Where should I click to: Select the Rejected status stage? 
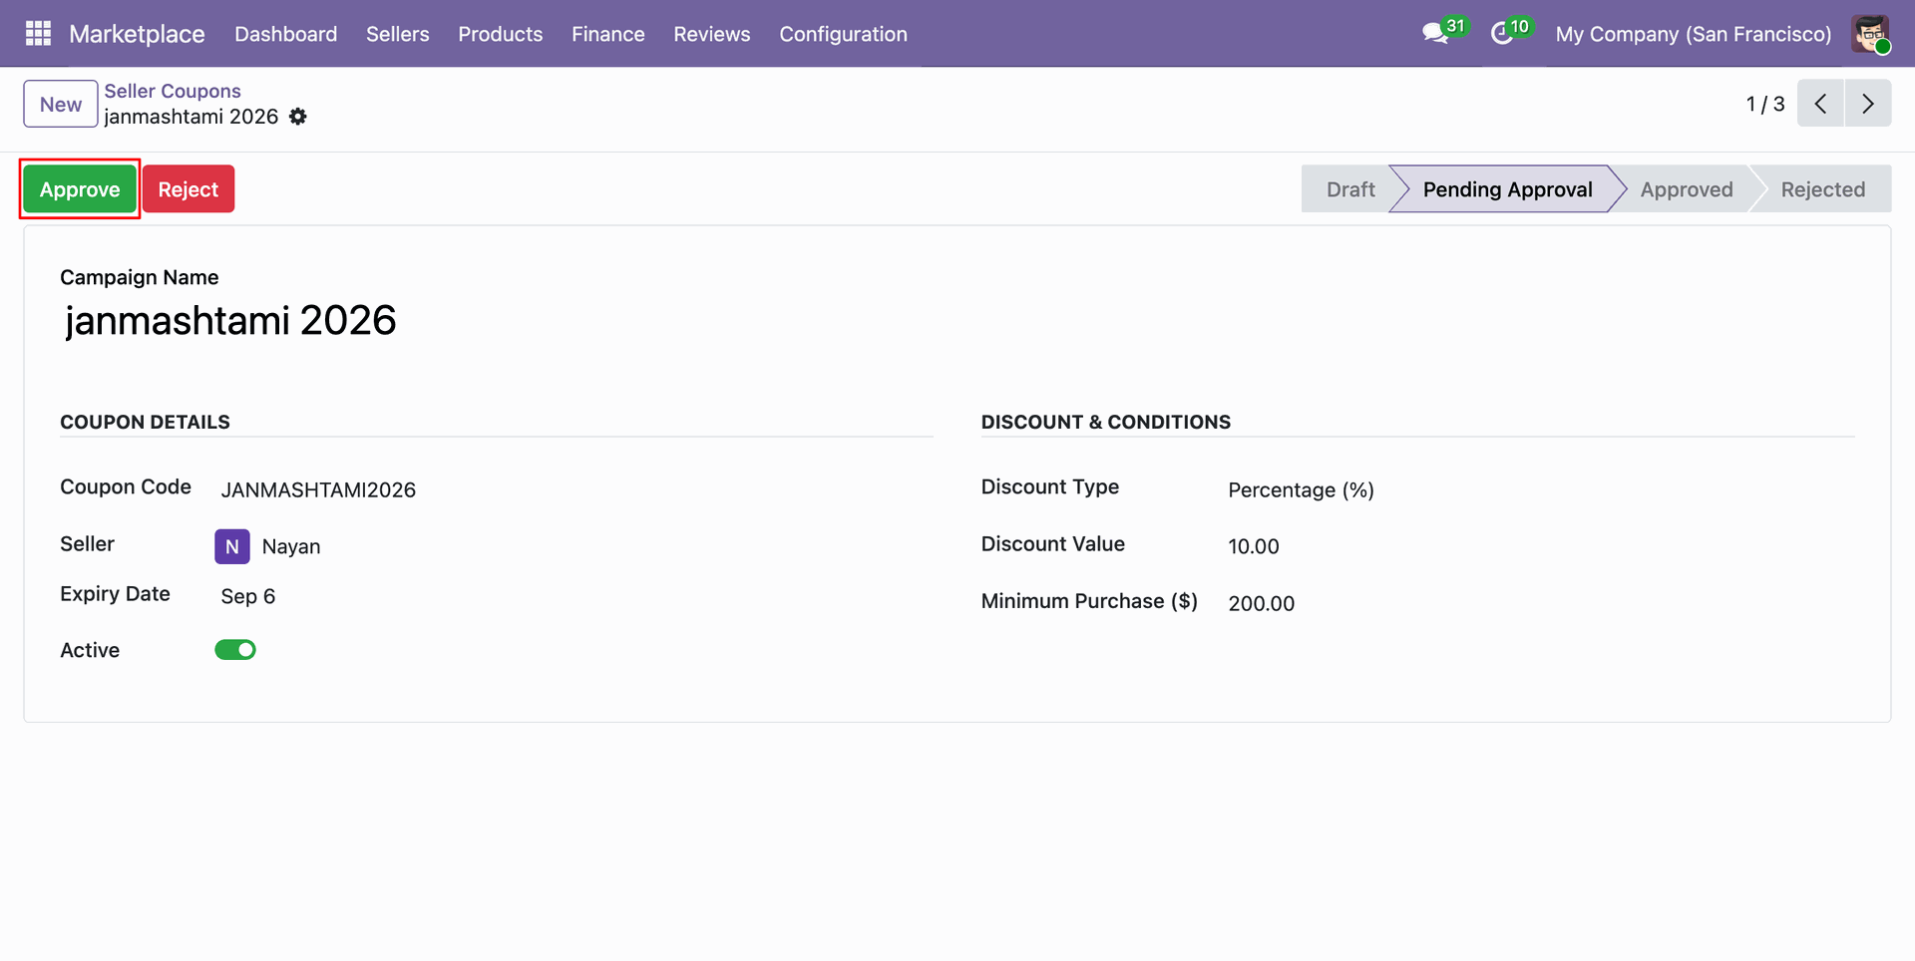pos(1823,189)
